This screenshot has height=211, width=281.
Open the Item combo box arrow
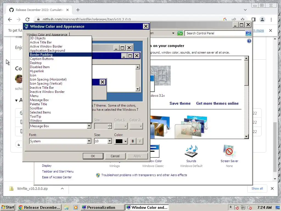click(89, 126)
